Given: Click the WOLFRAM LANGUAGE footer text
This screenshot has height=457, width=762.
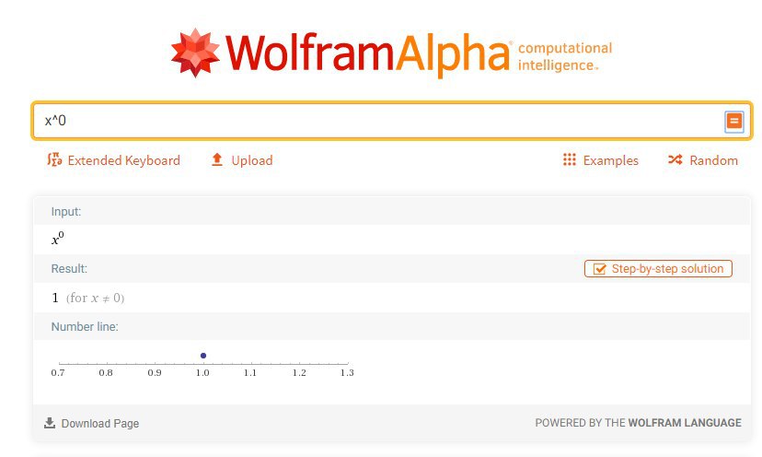Looking at the screenshot, I should tap(685, 423).
